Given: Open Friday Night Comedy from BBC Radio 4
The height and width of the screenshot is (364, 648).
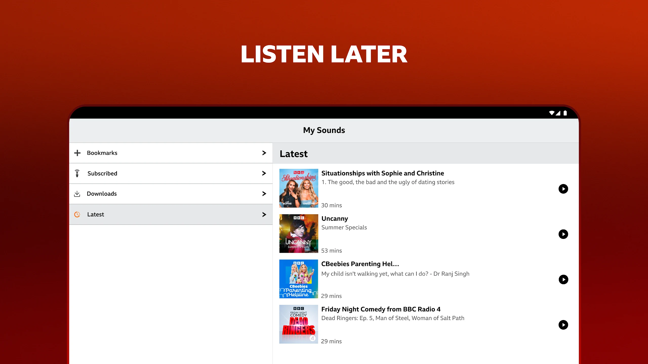Looking at the screenshot, I should point(381,309).
